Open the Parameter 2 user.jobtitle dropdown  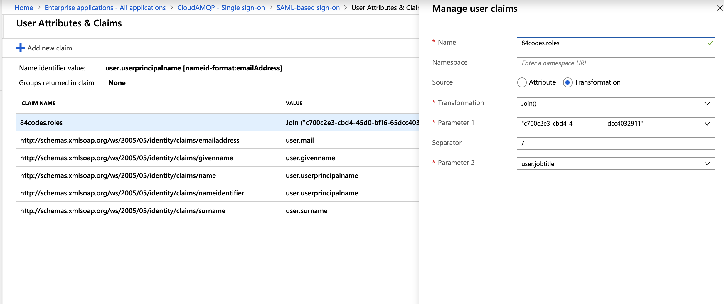coord(616,164)
